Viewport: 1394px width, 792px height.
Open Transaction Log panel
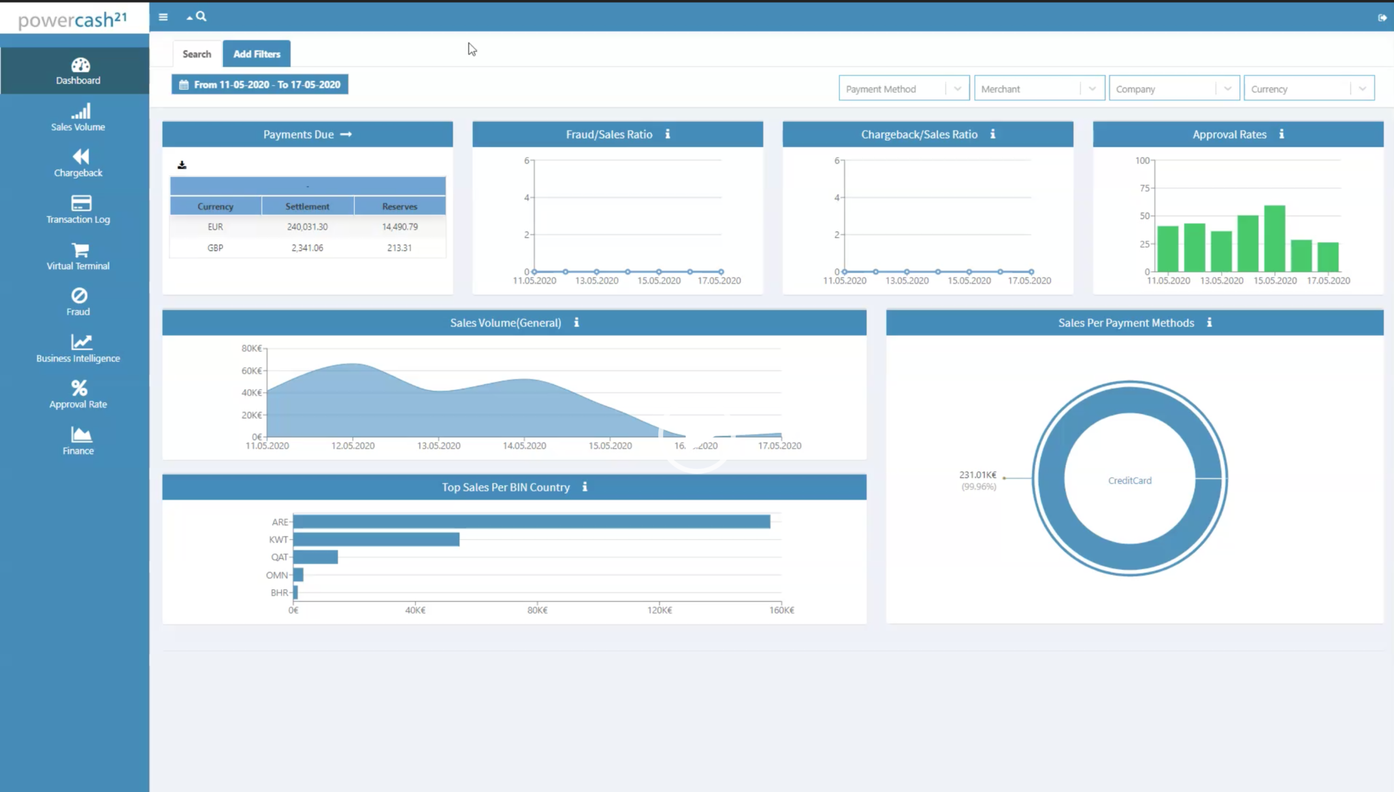[78, 207]
